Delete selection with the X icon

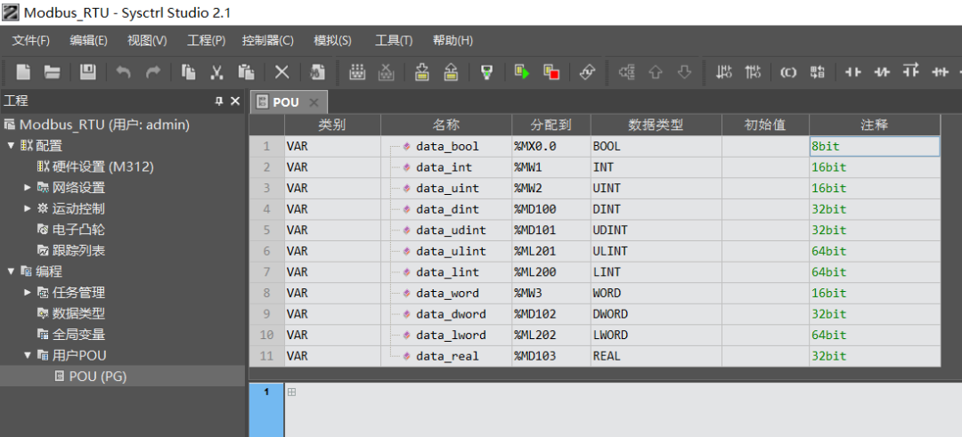281,72
